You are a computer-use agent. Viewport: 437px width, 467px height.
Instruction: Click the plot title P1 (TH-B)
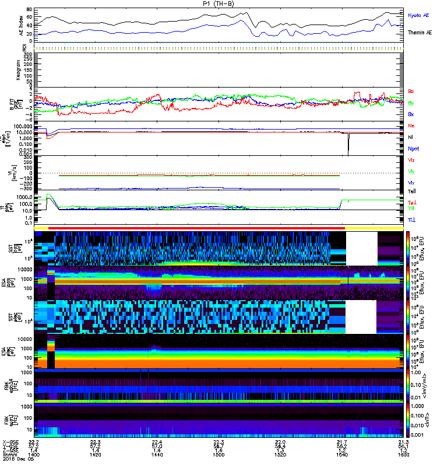(x=218, y=4)
